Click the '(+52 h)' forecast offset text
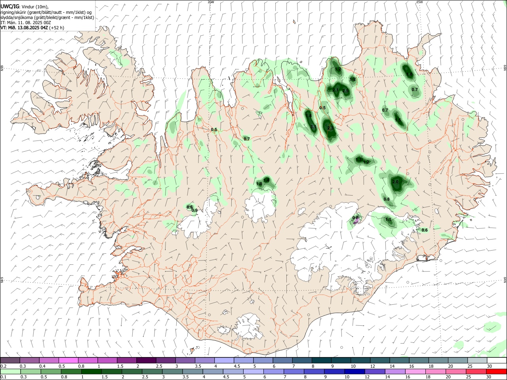Image resolution: width=507 pixels, height=380 pixels. coord(57,28)
